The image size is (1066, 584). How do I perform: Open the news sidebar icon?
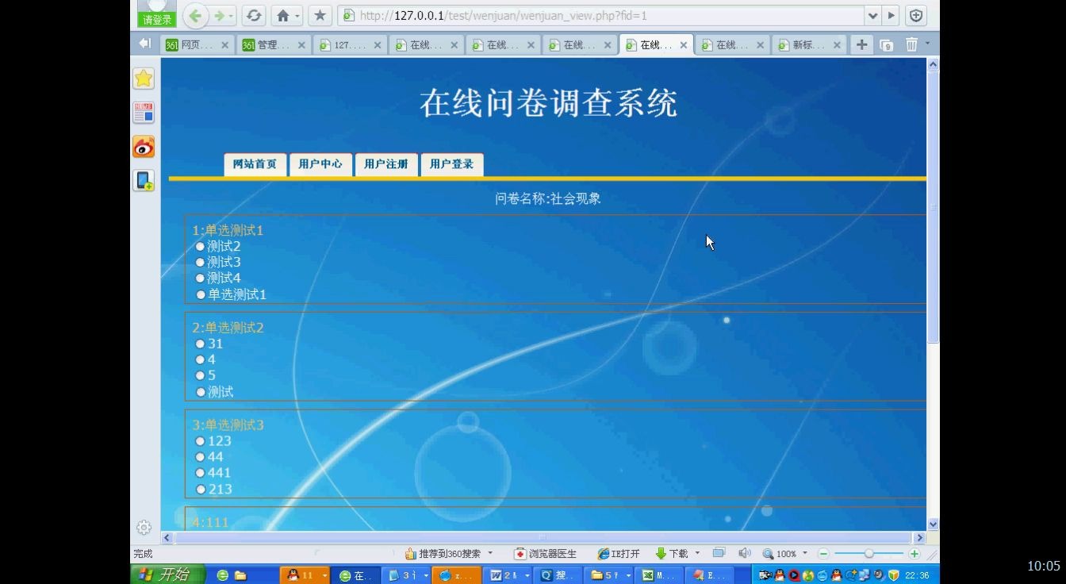(x=144, y=113)
